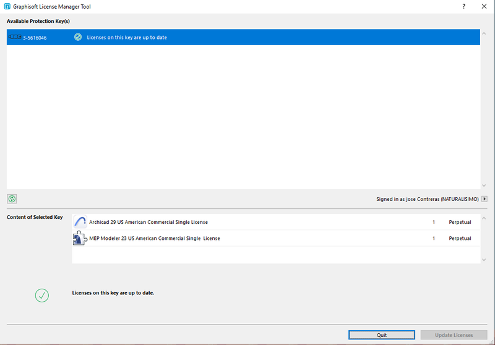495x345 pixels.
Task: Click the license count 1 for Archicad 29
Action: tap(434, 222)
